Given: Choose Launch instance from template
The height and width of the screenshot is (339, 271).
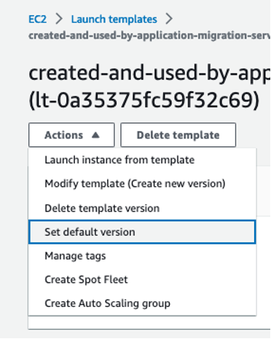Looking at the screenshot, I should (142, 160).
